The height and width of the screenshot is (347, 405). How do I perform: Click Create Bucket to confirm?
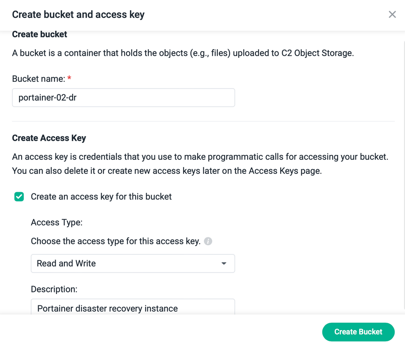point(358,332)
